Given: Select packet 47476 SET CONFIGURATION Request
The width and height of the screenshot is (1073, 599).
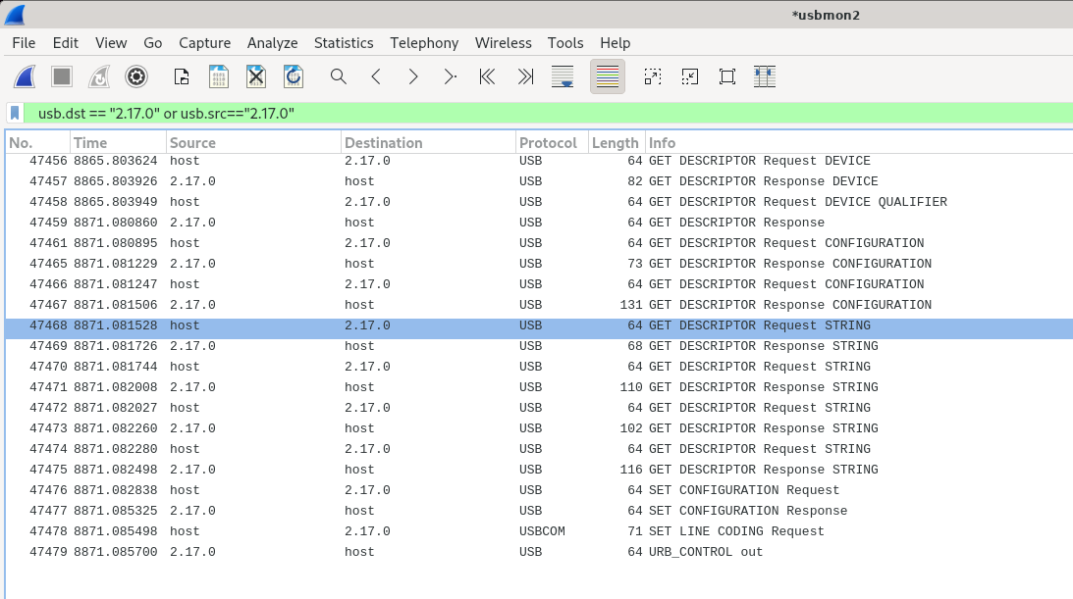Looking at the screenshot, I should pyautogui.click(x=539, y=490).
